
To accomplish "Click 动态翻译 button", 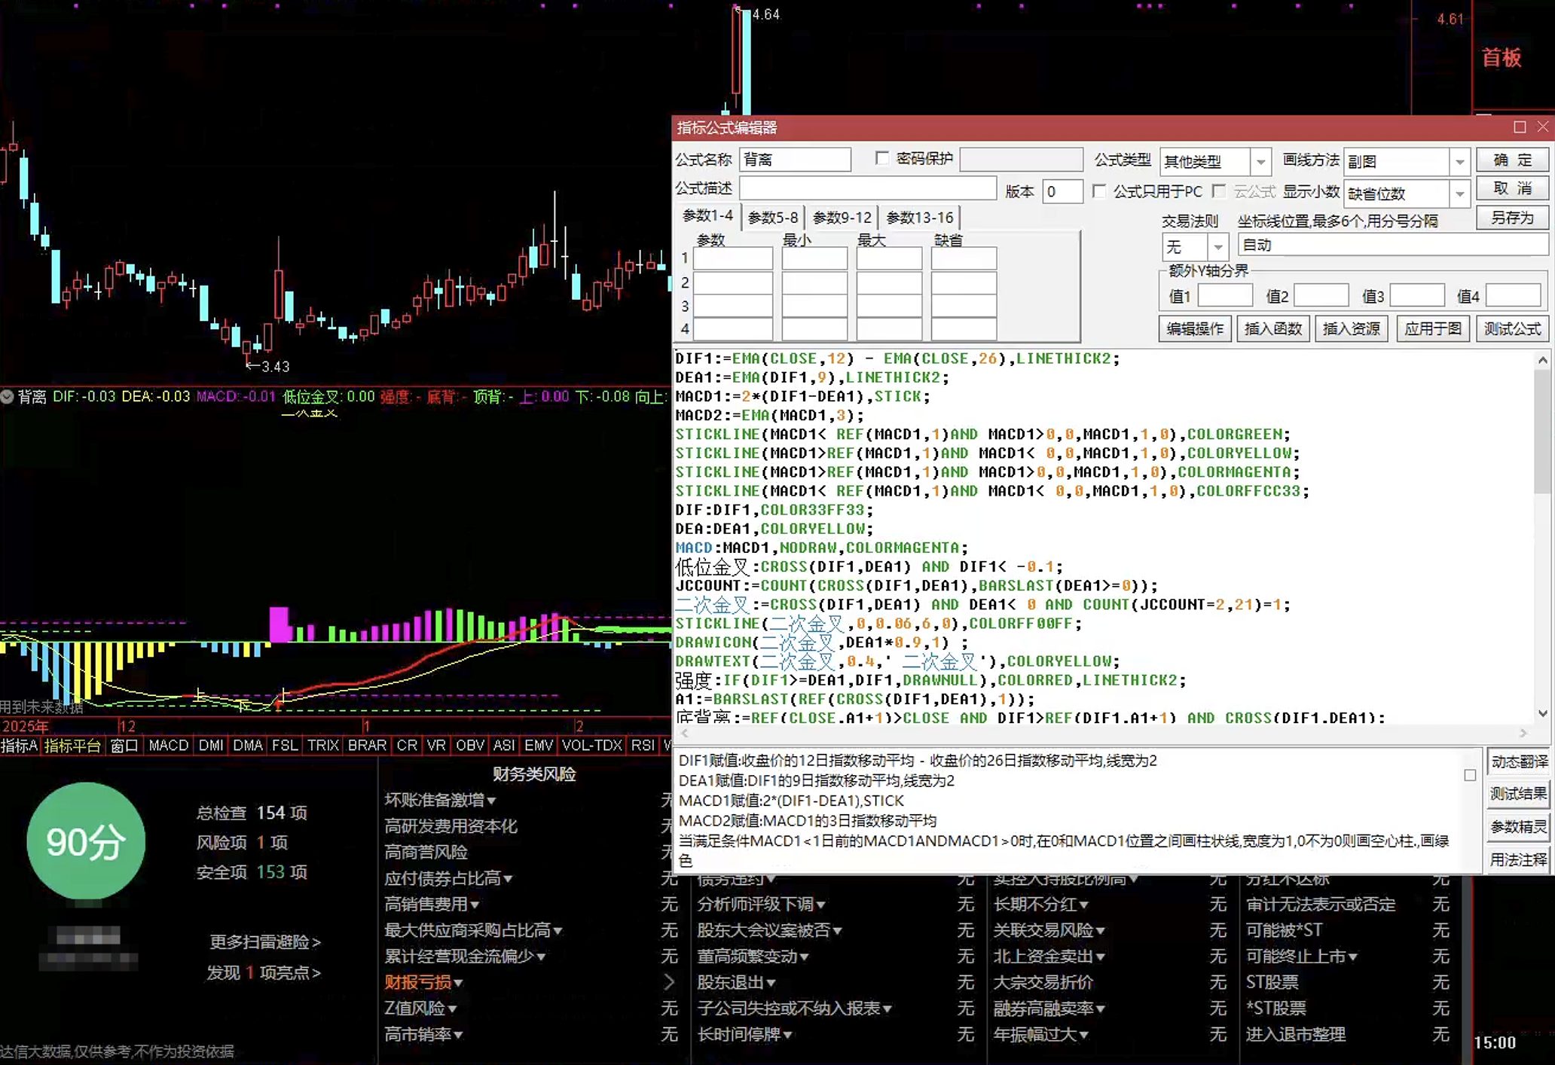I will click(x=1518, y=761).
